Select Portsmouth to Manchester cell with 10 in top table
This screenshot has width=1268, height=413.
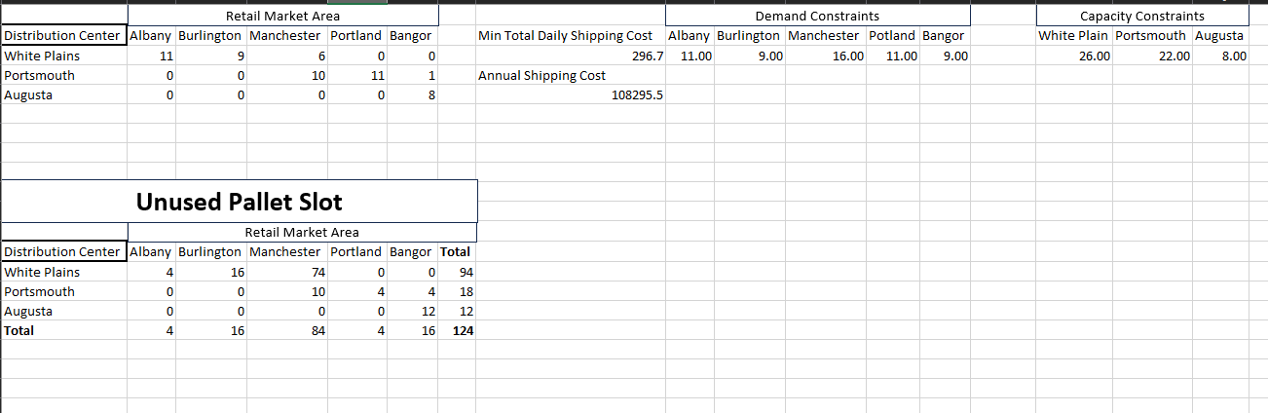click(287, 75)
